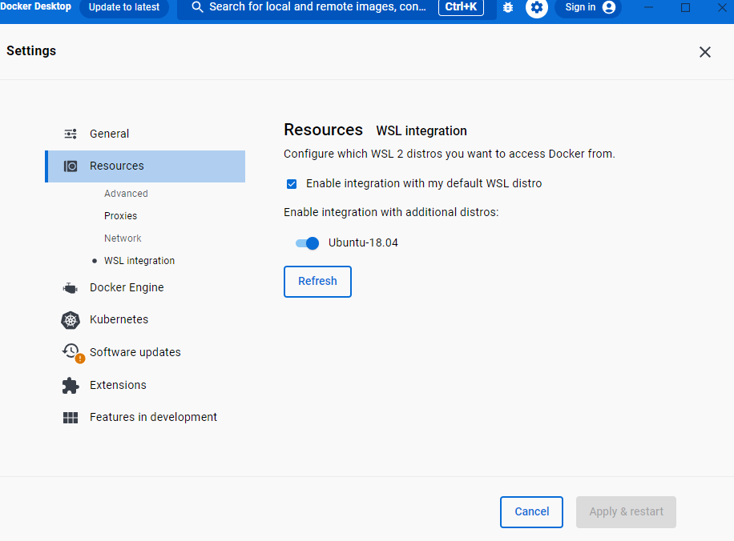Click the Features in development grid icon
This screenshot has height=541, width=734.
point(71,418)
